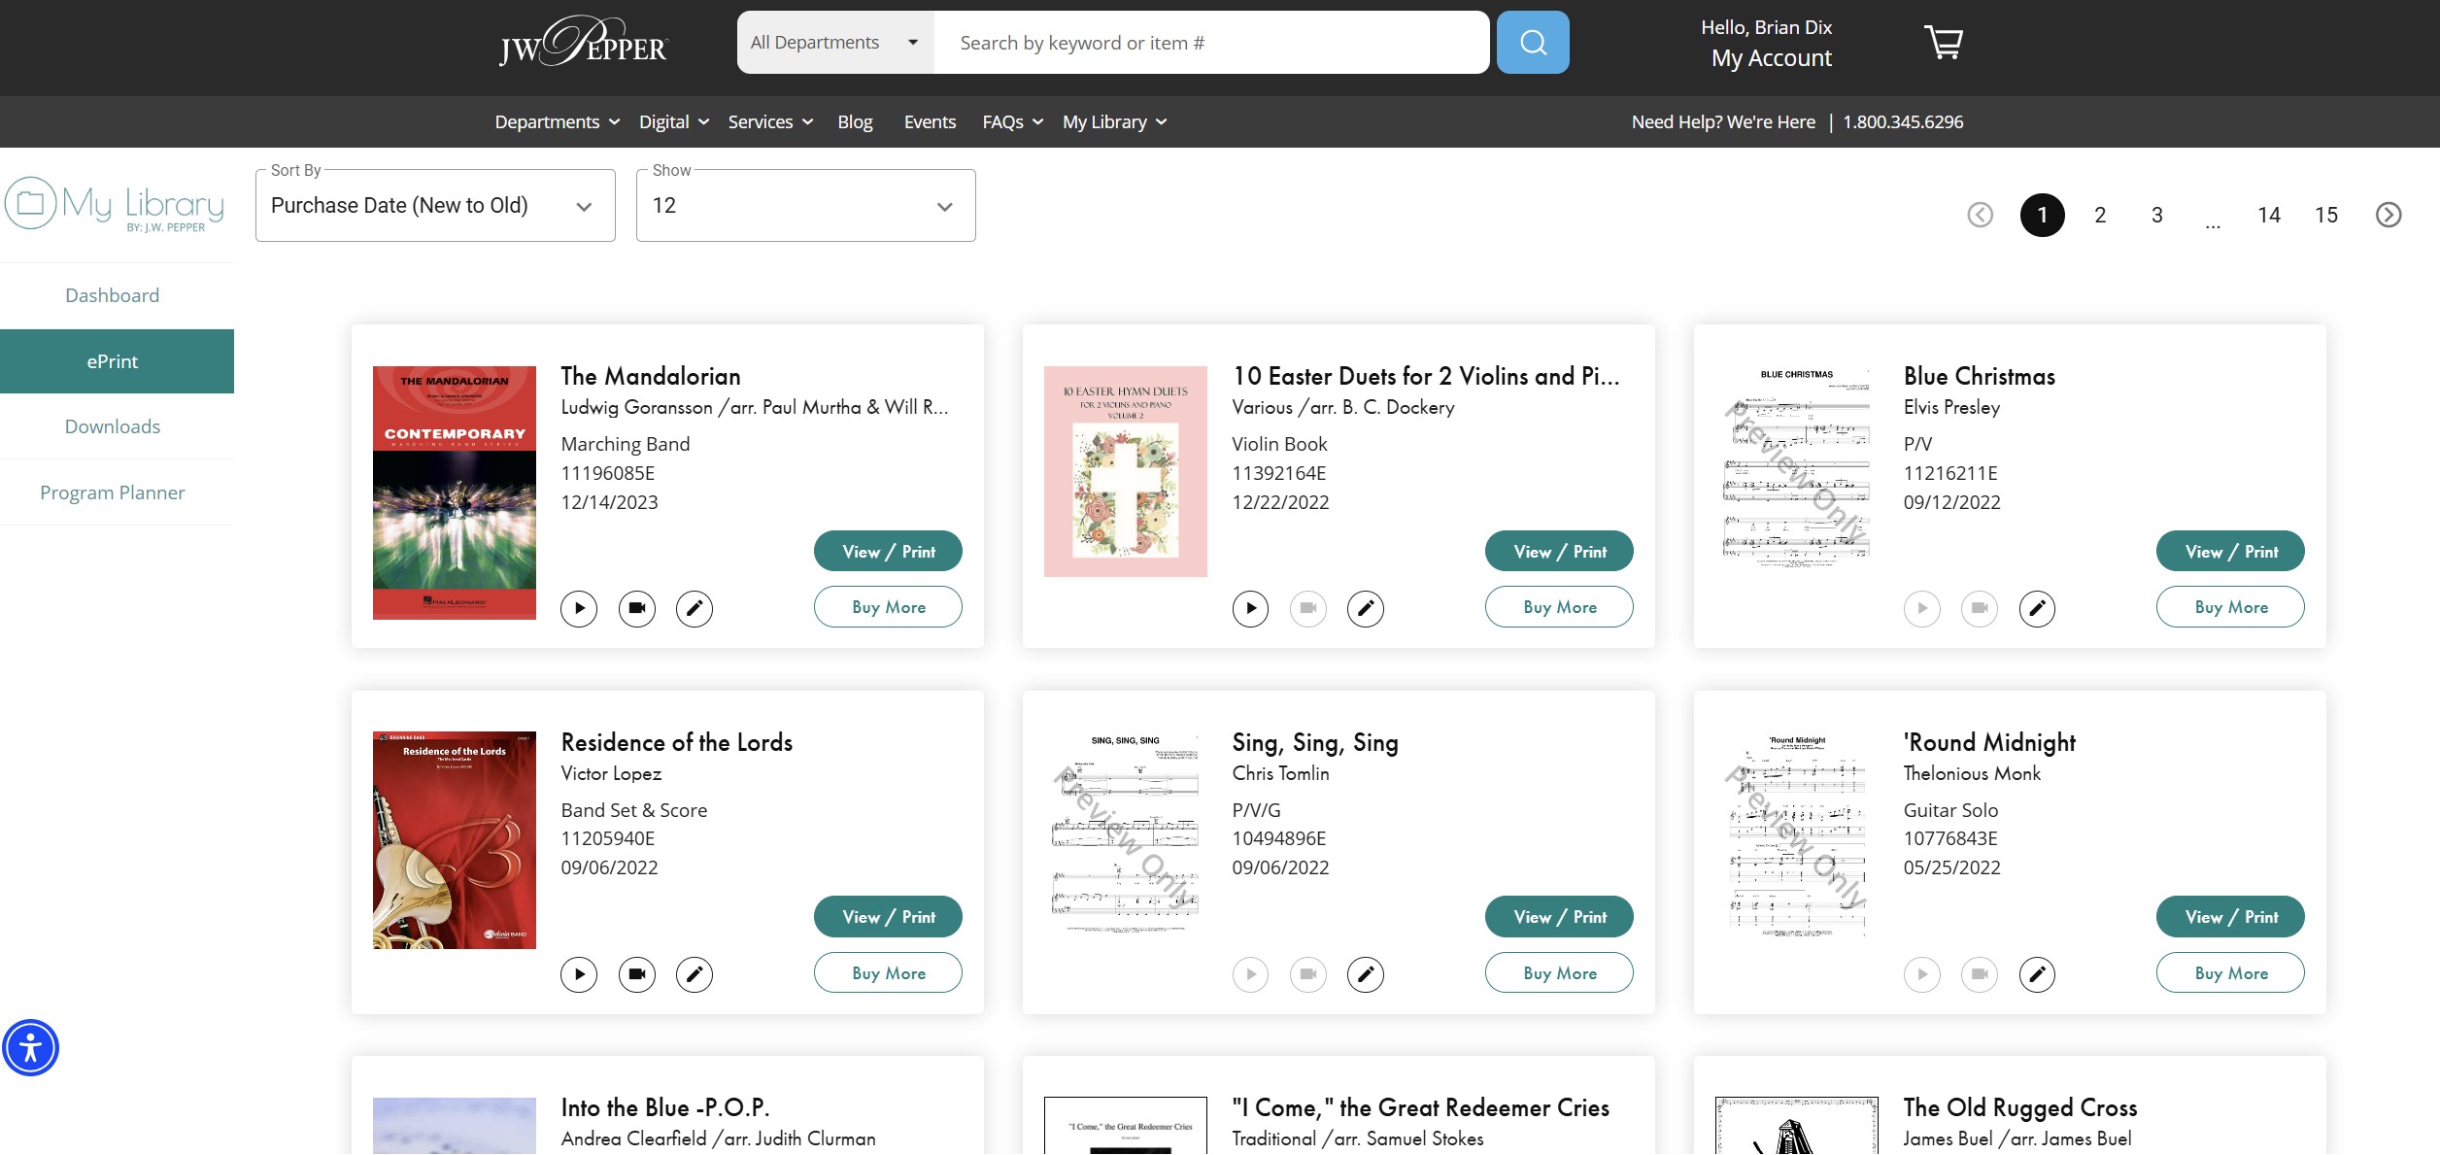Expand the My Library nav menu

coord(1114,121)
